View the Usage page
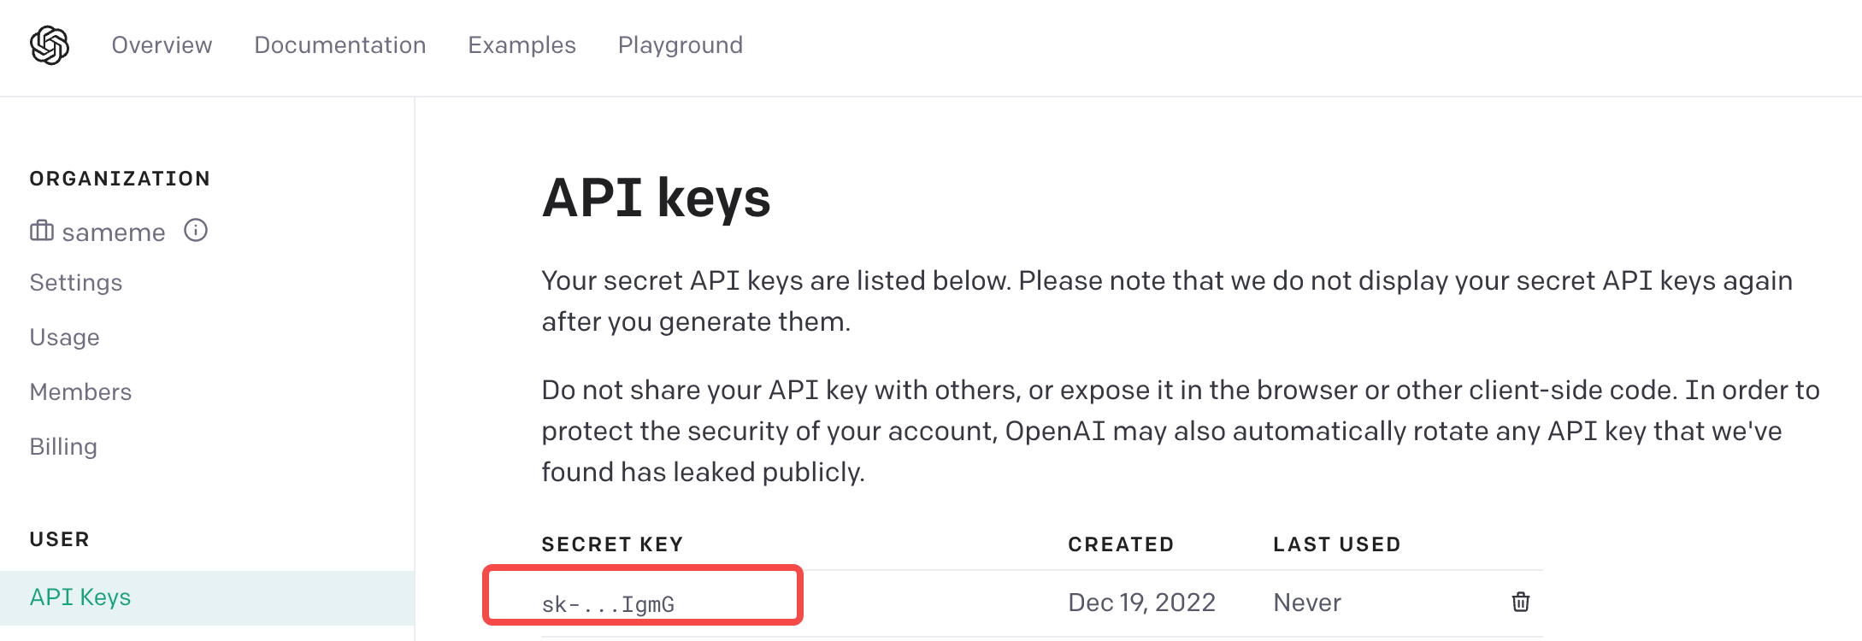1862x641 pixels. pyautogui.click(x=65, y=338)
